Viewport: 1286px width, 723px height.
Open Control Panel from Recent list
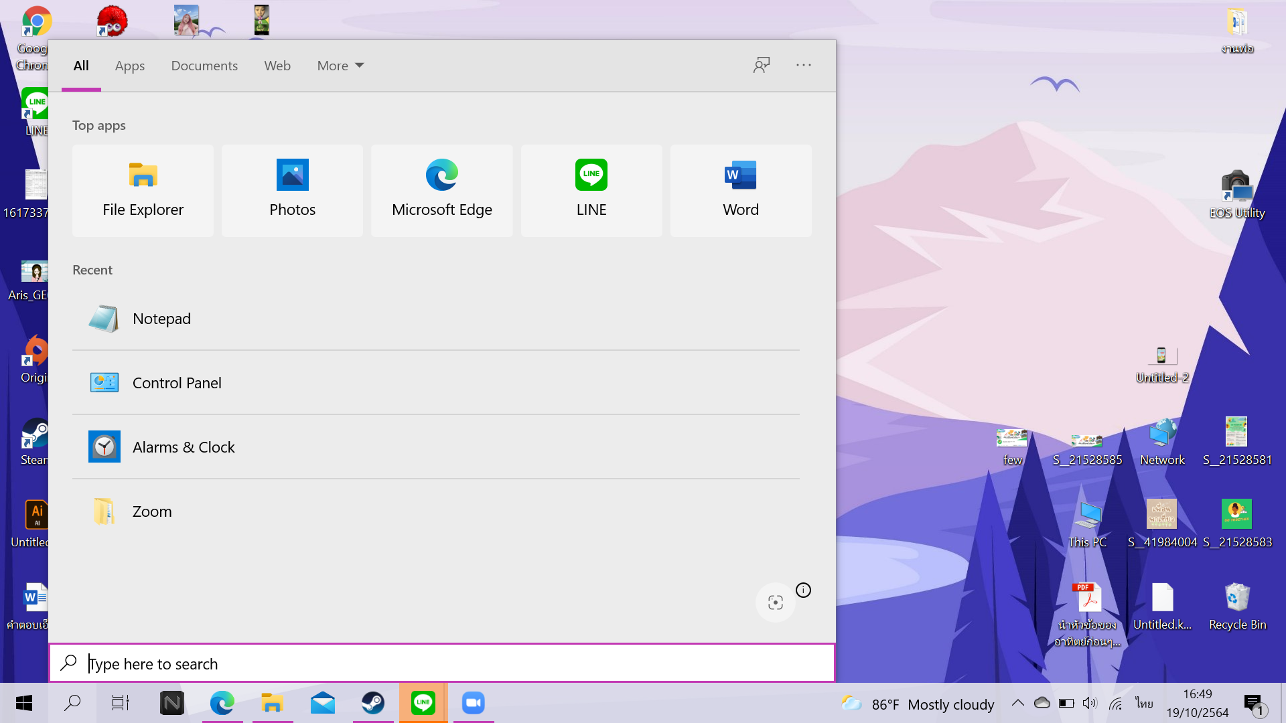[x=436, y=383]
